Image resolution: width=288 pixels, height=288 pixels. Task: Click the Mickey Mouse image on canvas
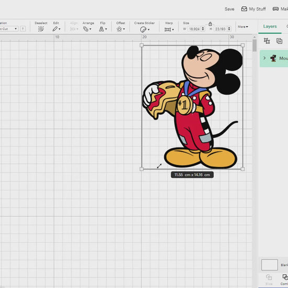click(193, 107)
